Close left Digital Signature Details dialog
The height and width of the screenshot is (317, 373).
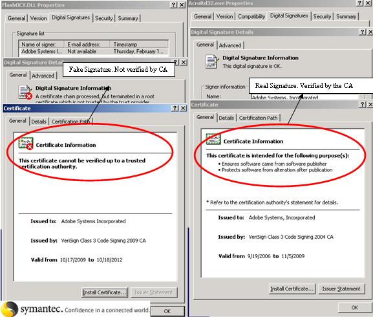click(x=184, y=62)
